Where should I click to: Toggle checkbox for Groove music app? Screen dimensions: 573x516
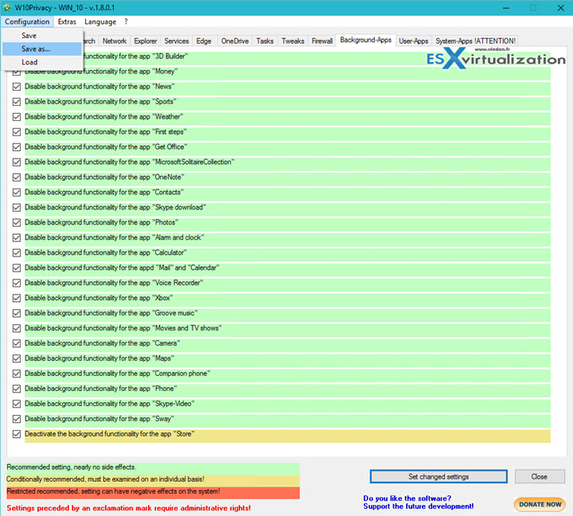pyautogui.click(x=17, y=314)
